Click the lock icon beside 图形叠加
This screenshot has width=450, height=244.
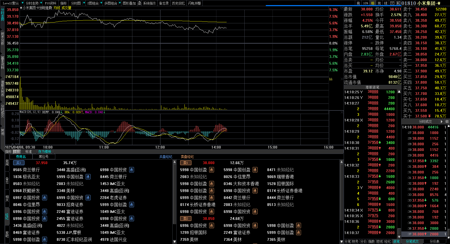coord(140,3)
